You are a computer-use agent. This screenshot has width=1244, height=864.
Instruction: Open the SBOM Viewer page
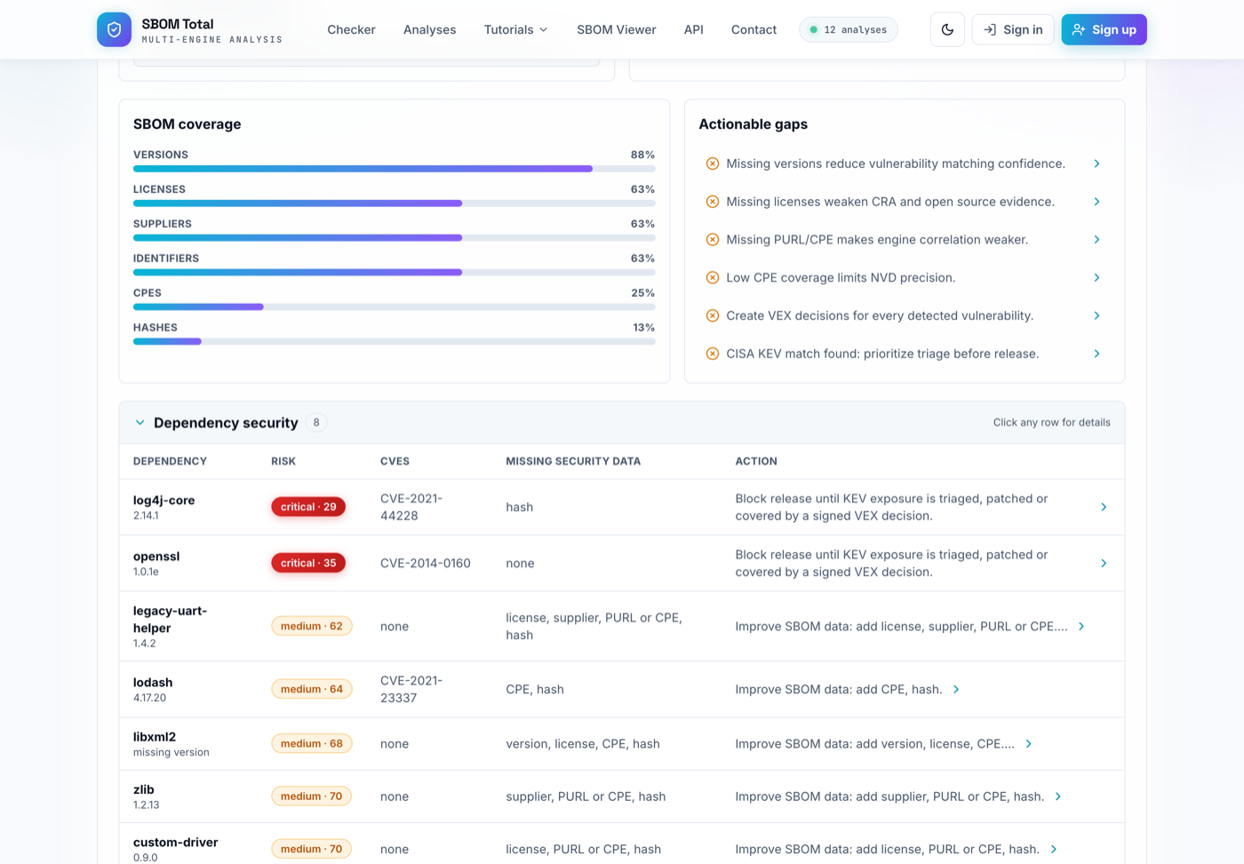tap(617, 29)
